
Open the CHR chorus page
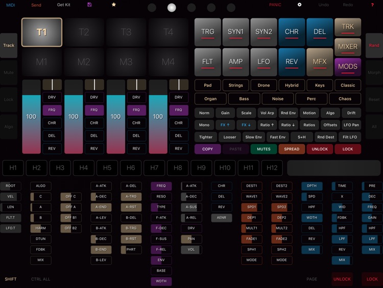292,32
